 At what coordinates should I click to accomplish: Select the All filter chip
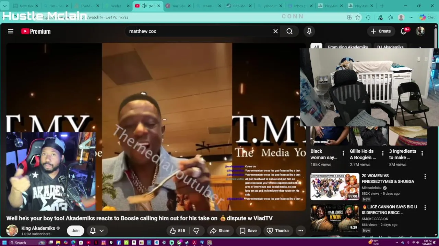pos(316,47)
